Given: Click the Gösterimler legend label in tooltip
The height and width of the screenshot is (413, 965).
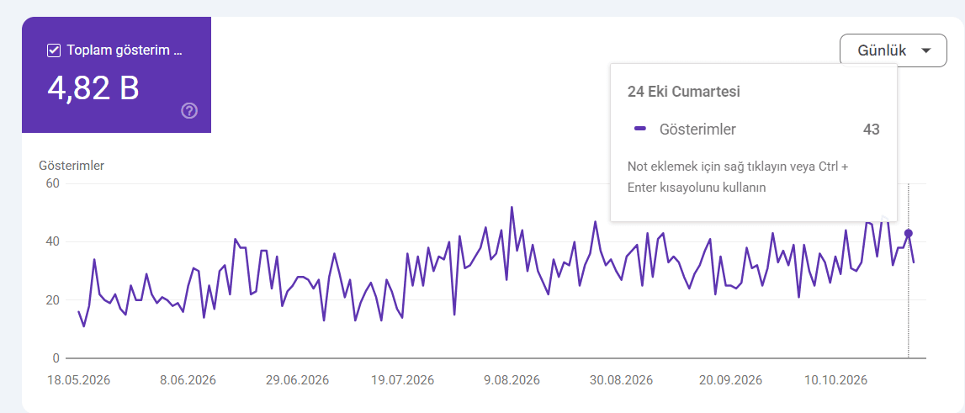Looking at the screenshot, I should point(697,130).
